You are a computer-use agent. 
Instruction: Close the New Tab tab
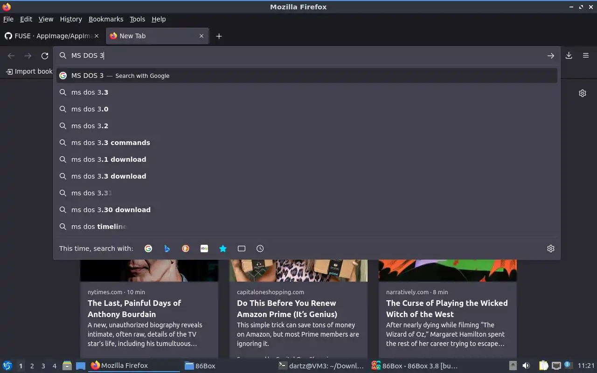[201, 36]
